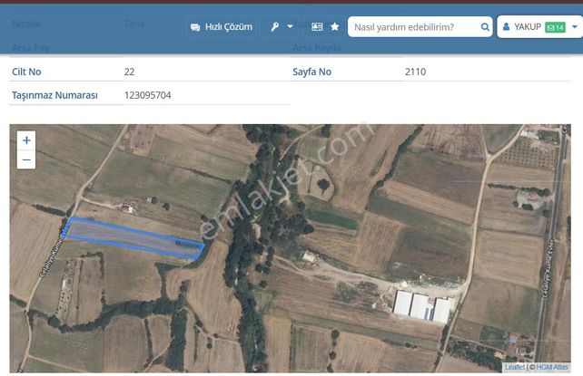Image resolution: width=583 pixels, height=376 pixels.
Task: Click the speech bubble icon in Hızlı Çözüm
Action: (195, 27)
